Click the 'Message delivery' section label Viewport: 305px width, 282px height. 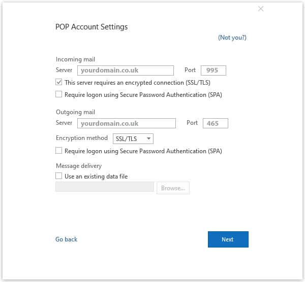[79, 166]
